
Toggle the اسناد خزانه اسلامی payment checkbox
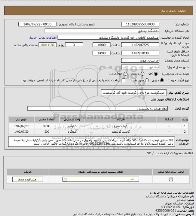click(x=123, y=80)
